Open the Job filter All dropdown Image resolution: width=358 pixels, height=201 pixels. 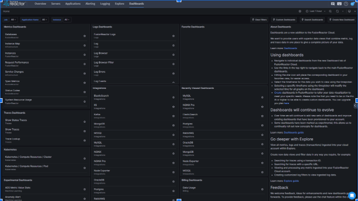click(14, 19)
